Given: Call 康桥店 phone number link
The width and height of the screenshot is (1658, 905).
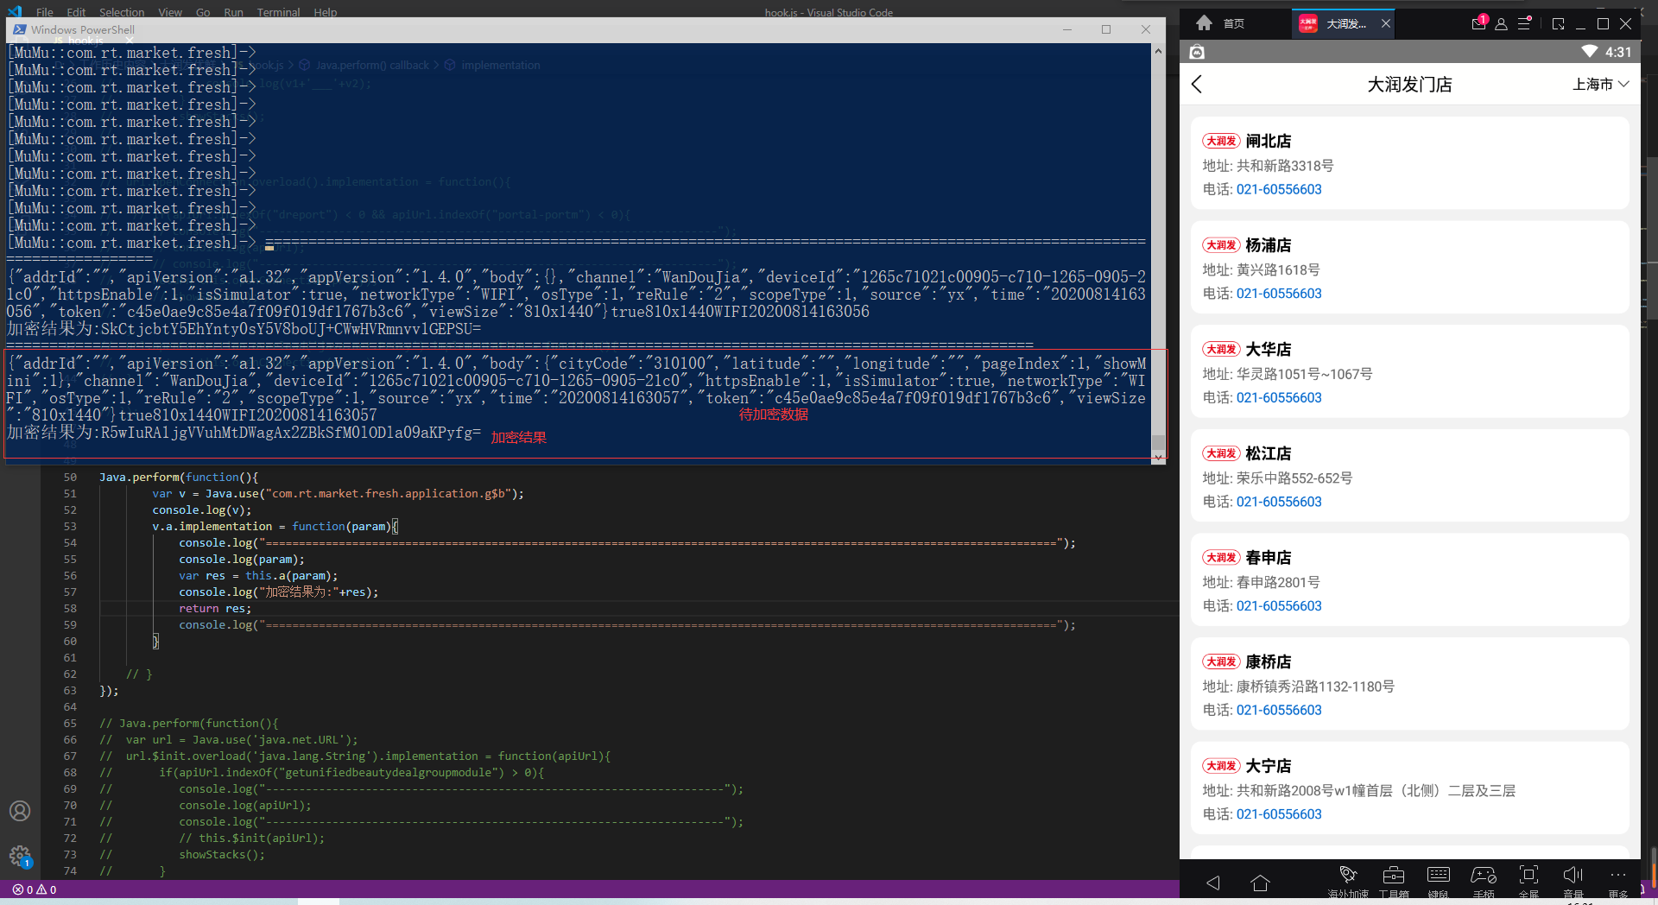Looking at the screenshot, I should pos(1279,710).
